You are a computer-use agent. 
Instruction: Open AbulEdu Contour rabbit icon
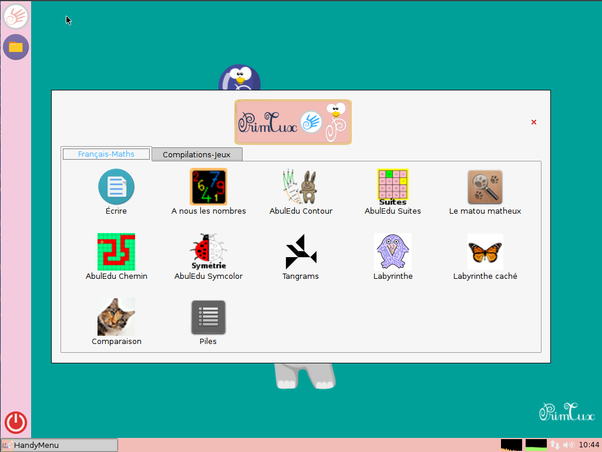301,187
